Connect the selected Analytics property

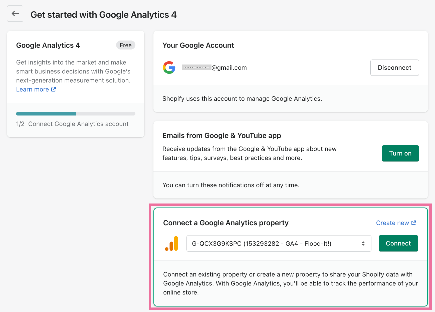point(398,243)
